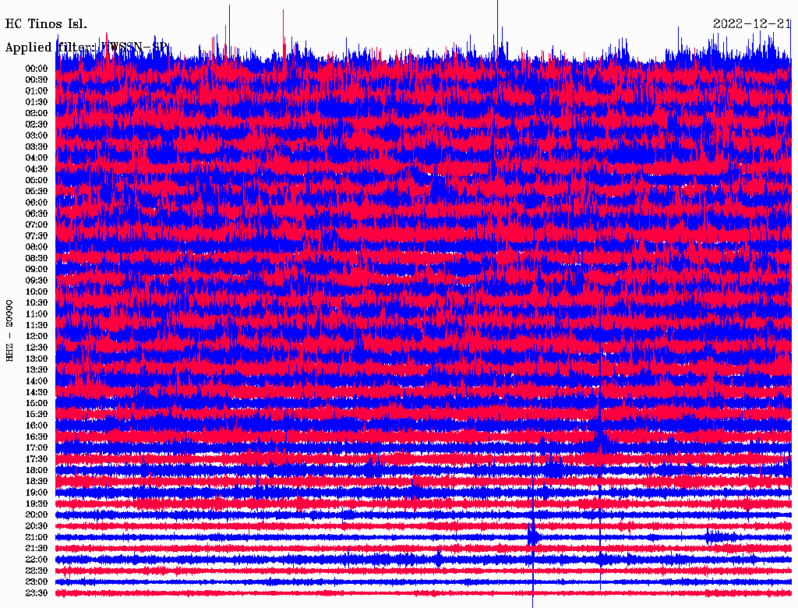Click the last red trace at 23:30

[423, 592]
